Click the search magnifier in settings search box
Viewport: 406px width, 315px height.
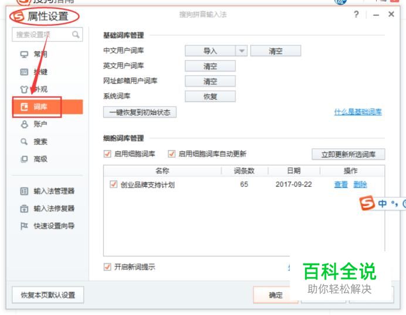tap(76, 35)
